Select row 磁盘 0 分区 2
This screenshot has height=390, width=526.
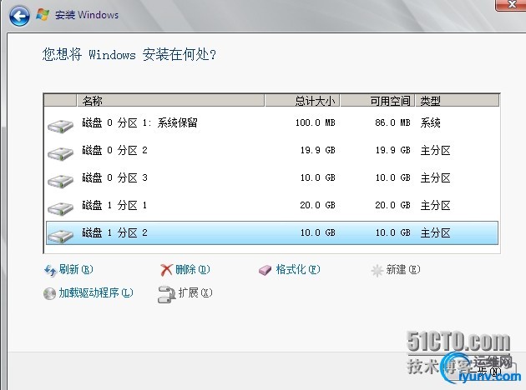[x=271, y=151]
